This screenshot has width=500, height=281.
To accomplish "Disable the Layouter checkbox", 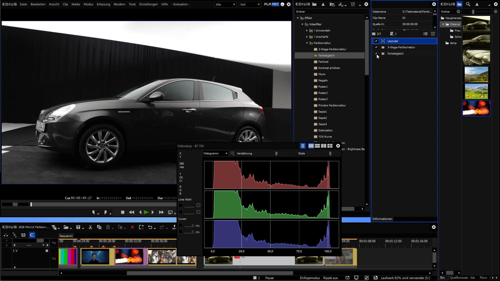I will (x=376, y=41).
